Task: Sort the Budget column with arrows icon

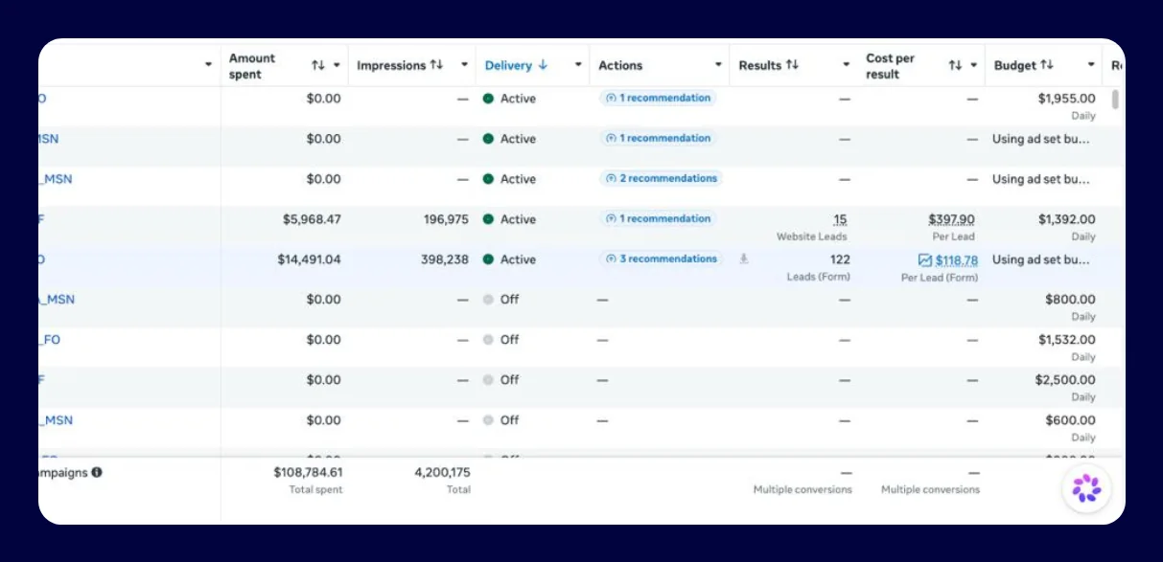Action: pos(1047,65)
